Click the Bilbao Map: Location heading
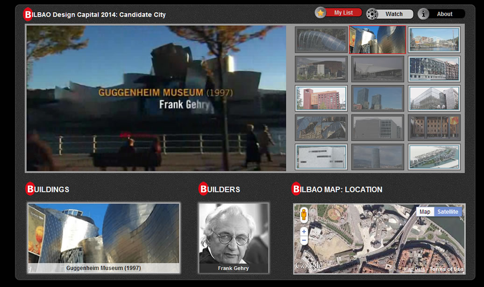The image size is (484, 287). 337,189
